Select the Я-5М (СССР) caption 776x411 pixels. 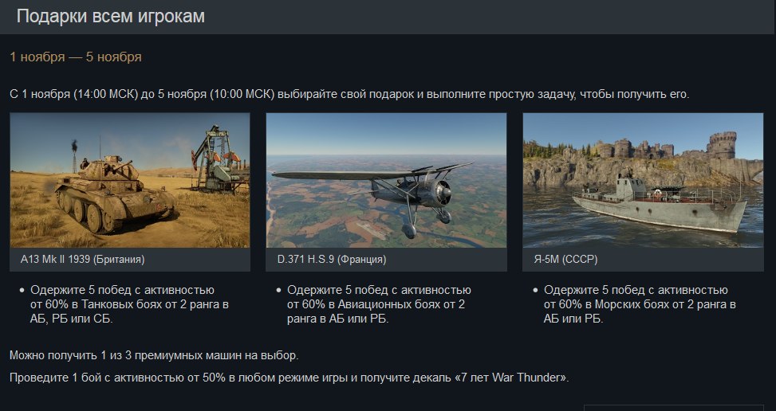[x=565, y=260]
